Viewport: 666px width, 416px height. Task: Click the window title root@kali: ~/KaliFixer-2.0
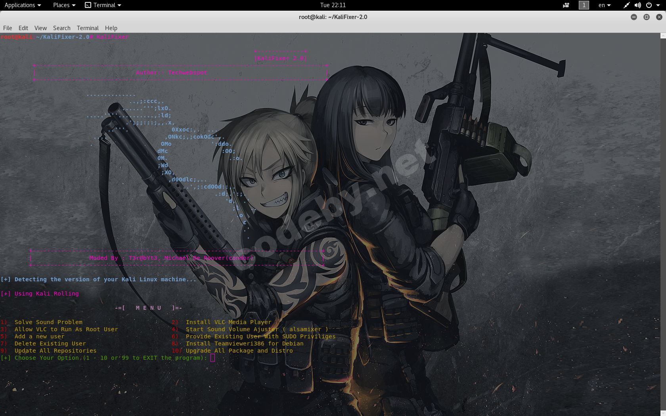[x=333, y=17]
